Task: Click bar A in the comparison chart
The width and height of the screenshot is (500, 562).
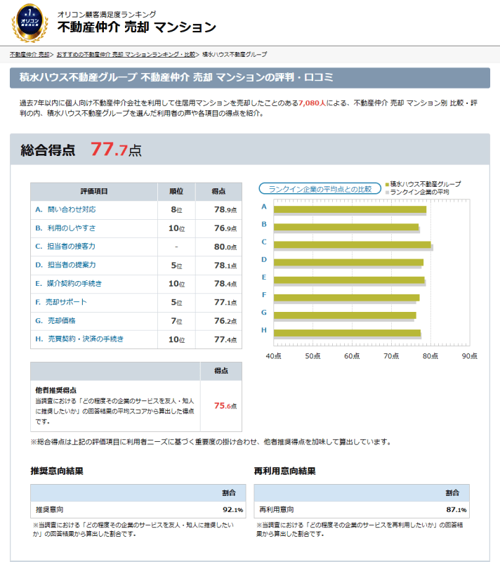Action: pos(349,209)
